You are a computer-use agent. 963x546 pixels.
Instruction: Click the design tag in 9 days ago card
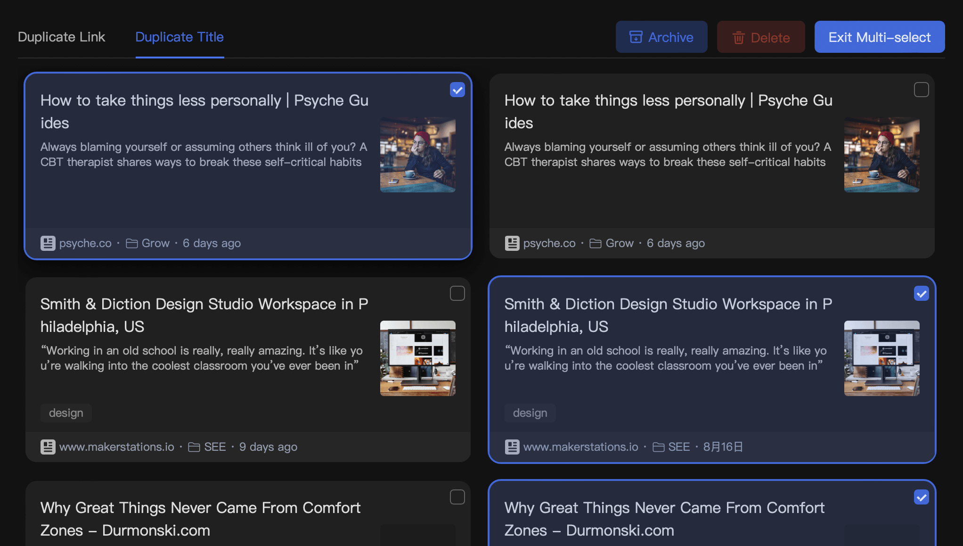click(66, 413)
